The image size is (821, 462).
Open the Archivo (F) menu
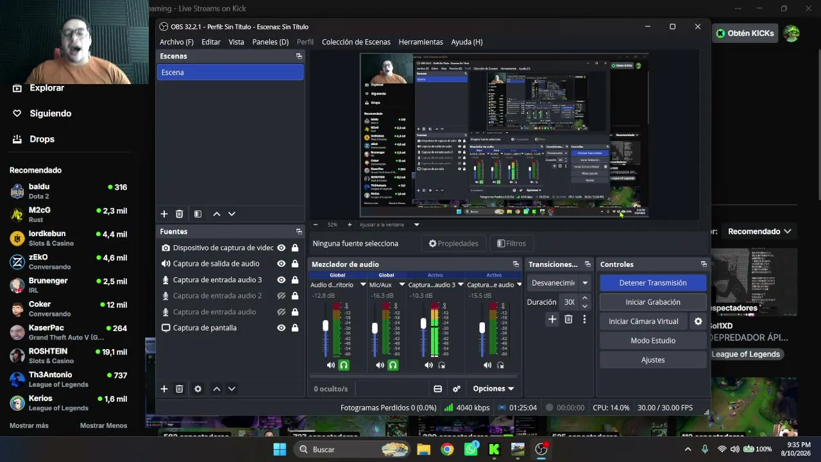pos(176,42)
